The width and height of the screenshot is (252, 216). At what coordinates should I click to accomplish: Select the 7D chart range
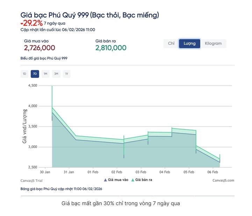[x=35, y=74]
